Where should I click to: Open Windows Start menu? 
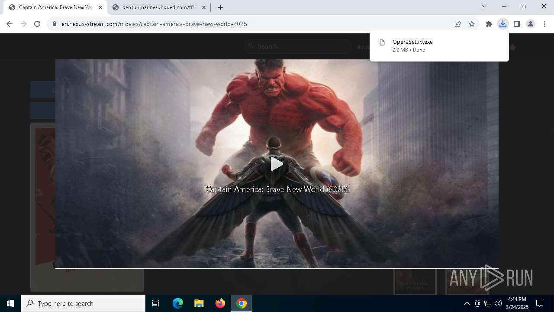pos(10,303)
